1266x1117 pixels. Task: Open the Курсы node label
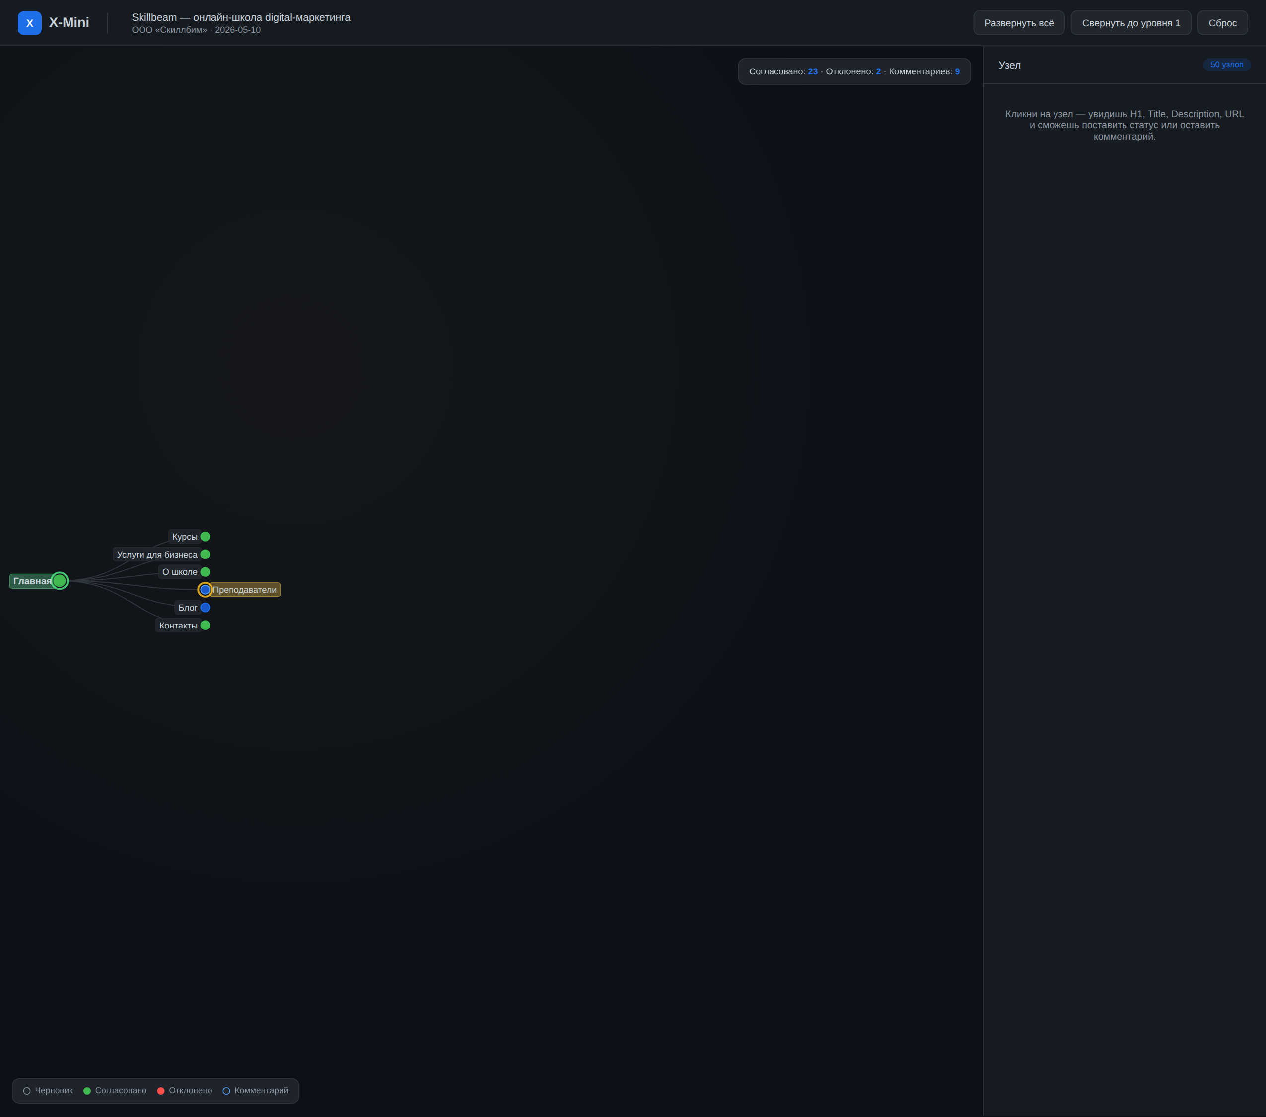[x=185, y=537]
